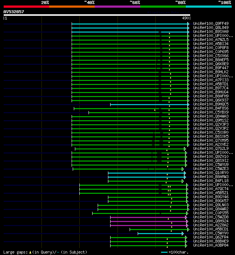Click the purple alignment bar for UniRef100_C5WZD8
This screenshot has height=255, width=235.
click(148, 217)
